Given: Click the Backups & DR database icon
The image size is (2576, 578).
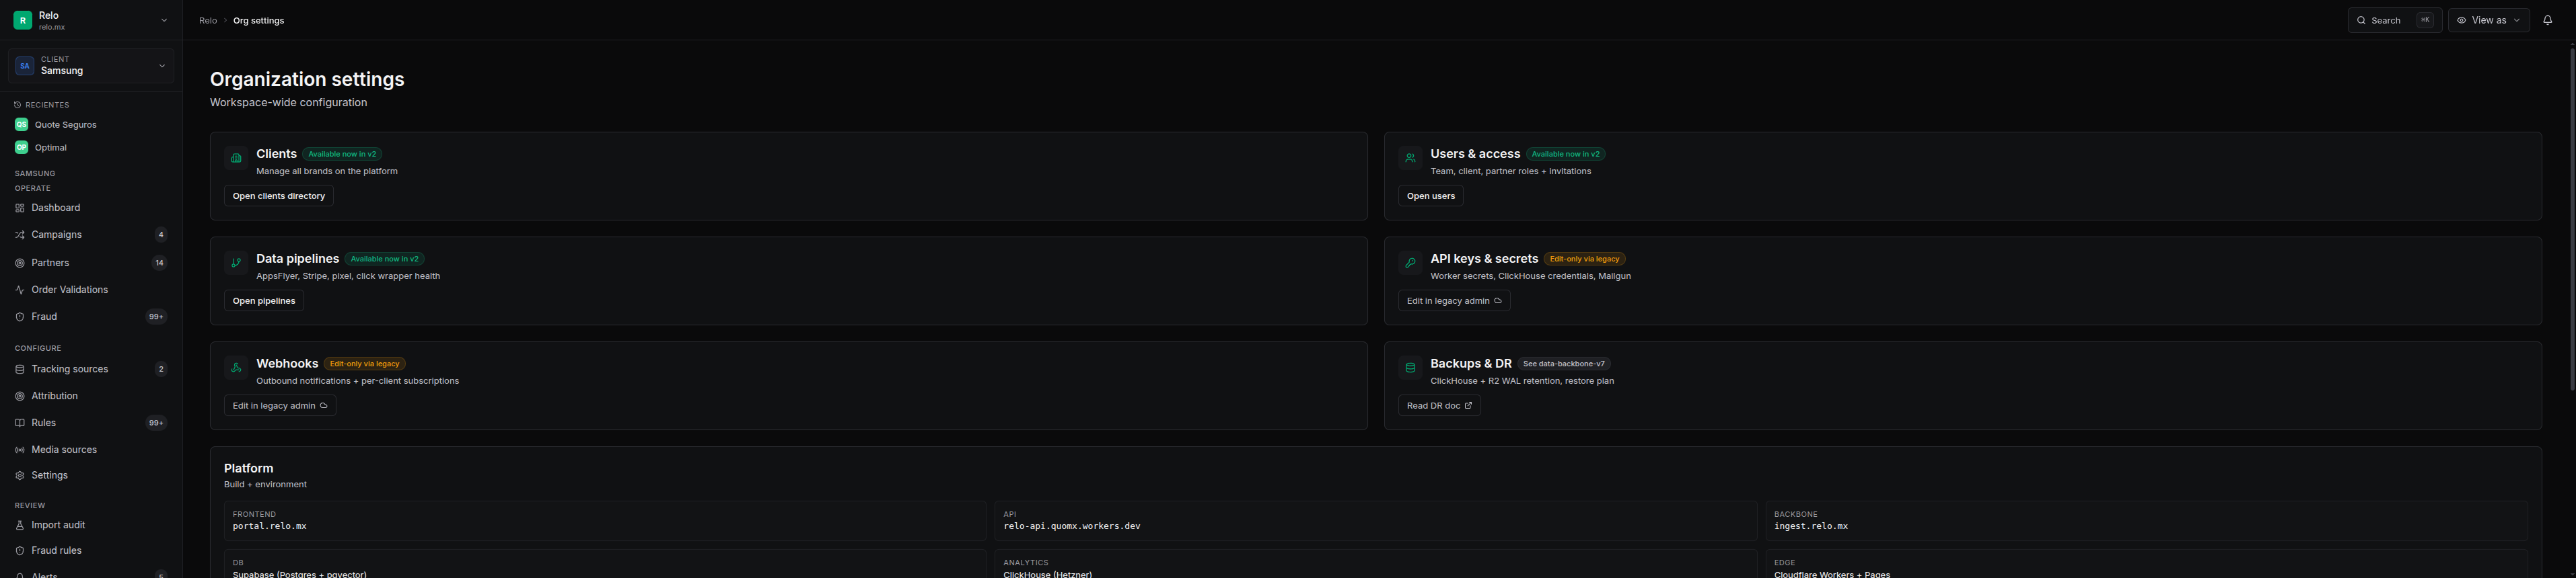Looking at the screenshot, I should pos(1410,368).
